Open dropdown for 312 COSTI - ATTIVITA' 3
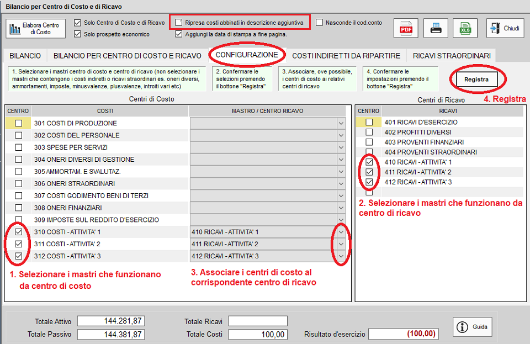The height and width of the screenshot is (344, 530). pyautogui.click(x=341, y=256)
